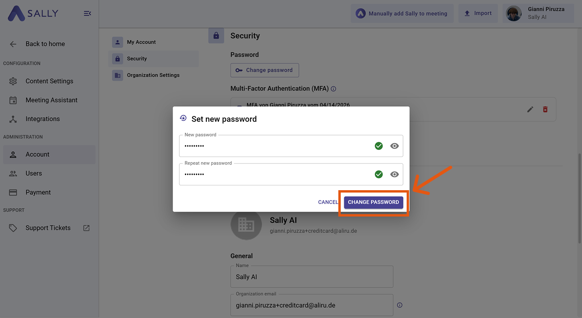582x318 pixels.
Task: Reveal the repeated password field
Action: tap(395, 174)
